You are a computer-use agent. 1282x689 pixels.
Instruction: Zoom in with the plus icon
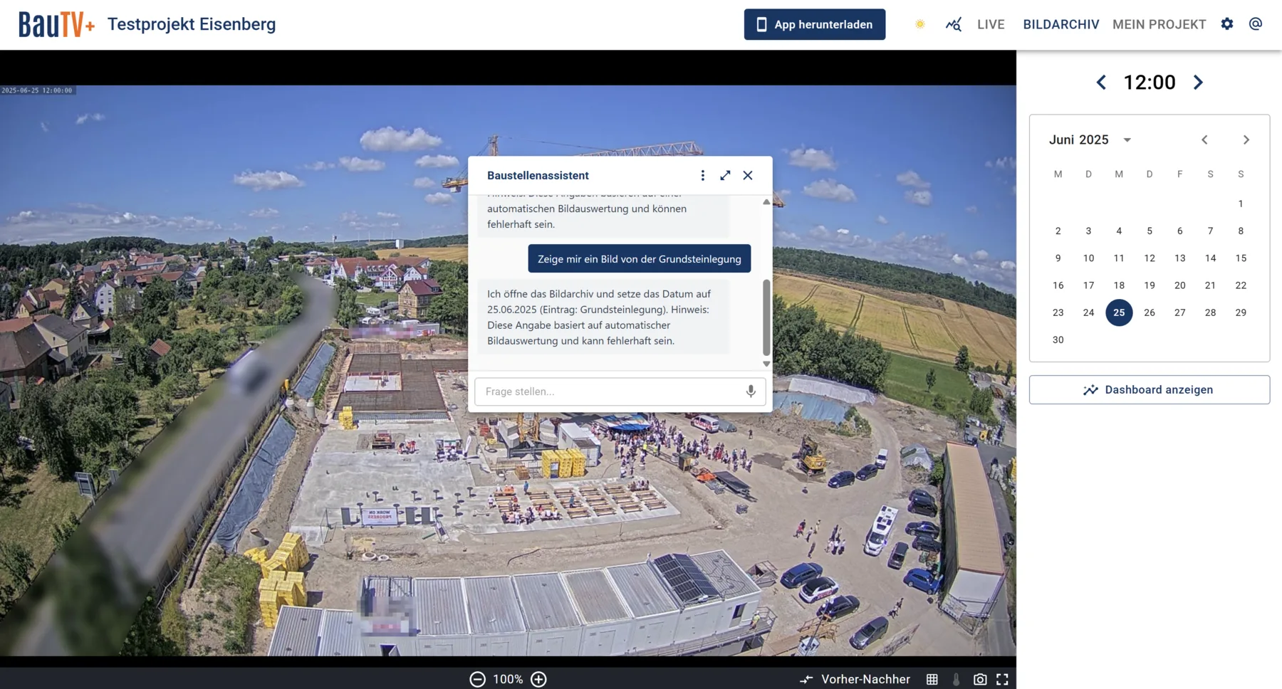539,679
